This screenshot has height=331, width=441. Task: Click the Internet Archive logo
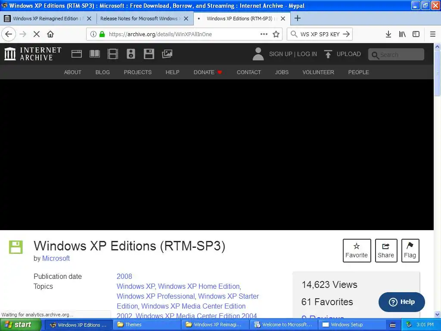click(x=33, y=54)
